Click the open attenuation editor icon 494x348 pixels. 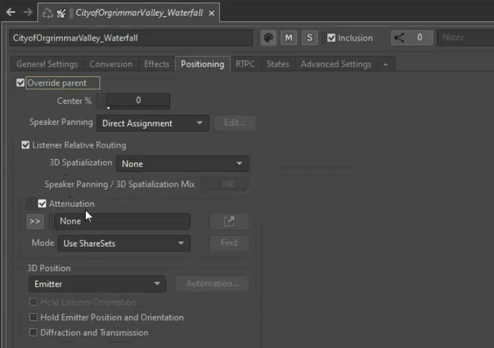coord(229,221)
